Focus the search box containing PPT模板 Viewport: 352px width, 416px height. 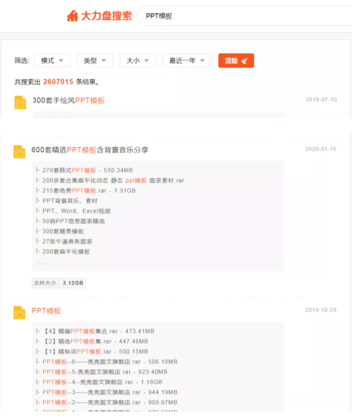(246, 16)
